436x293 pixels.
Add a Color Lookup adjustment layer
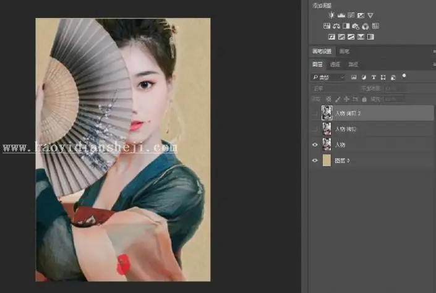click(x=375, y=26)
